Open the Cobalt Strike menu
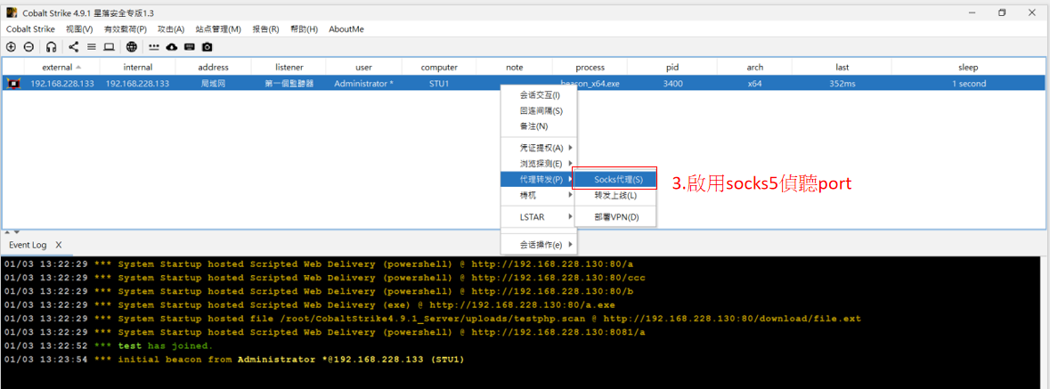The width and height of the screenshot is (1050, 389). 31,29
